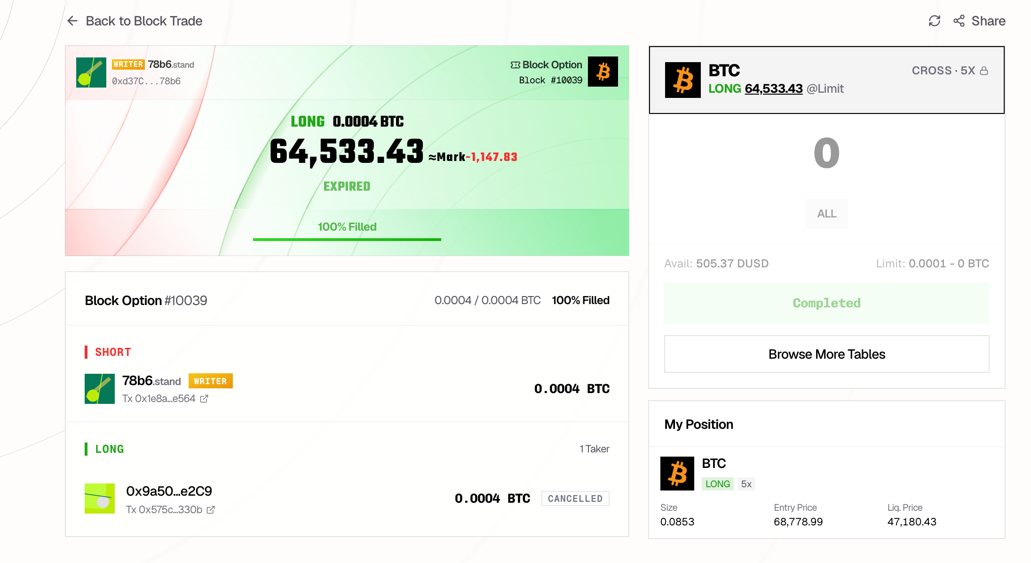Click the Bitcoin logo in banner corner
Screen dimensions: 1031x563
point(603,72)
